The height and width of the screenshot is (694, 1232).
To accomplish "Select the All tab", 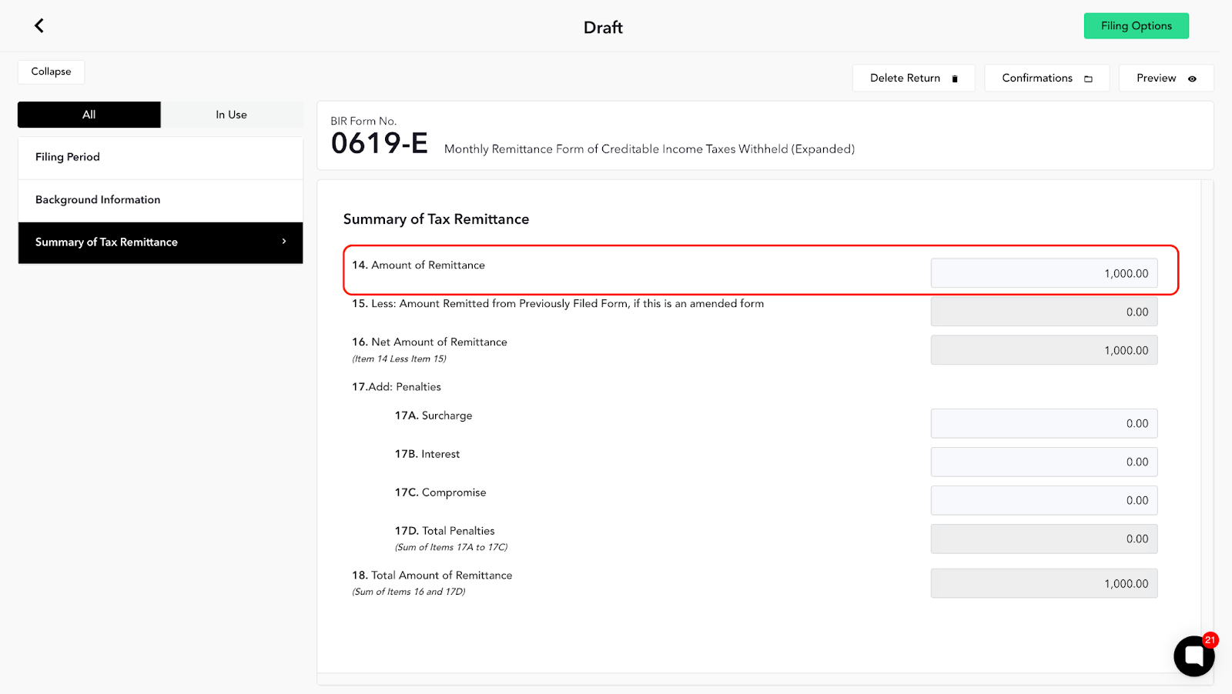I will (x=89, y=115).
